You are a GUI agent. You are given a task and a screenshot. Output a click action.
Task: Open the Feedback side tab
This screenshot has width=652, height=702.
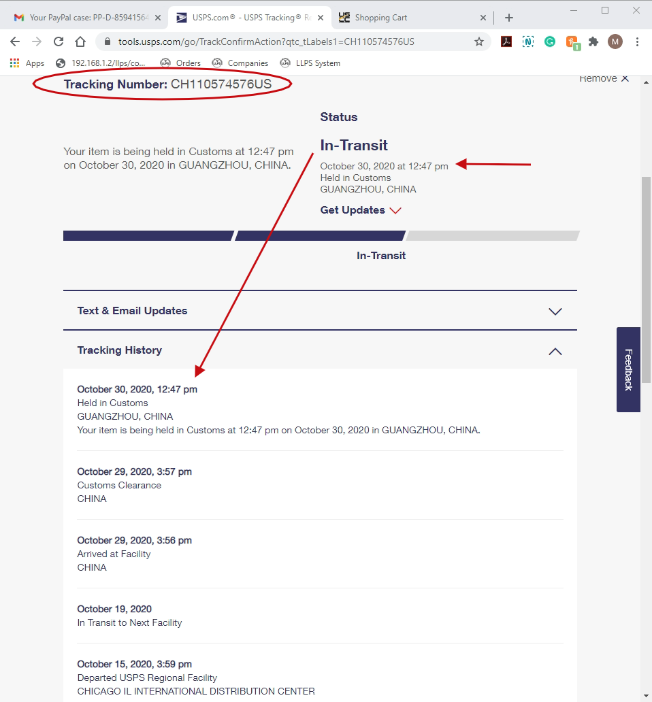pyautogui.click(x=628, y=369)
